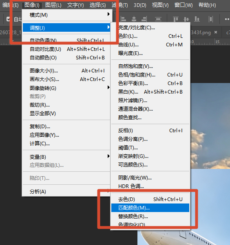Image resolution: width=230 pixels, height=245 pixels.
Task: Choose 照片滤镜(F)... adjustment
Action: (150, 101)
